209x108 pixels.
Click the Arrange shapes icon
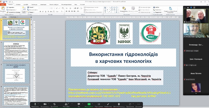[x=124, y=9]
